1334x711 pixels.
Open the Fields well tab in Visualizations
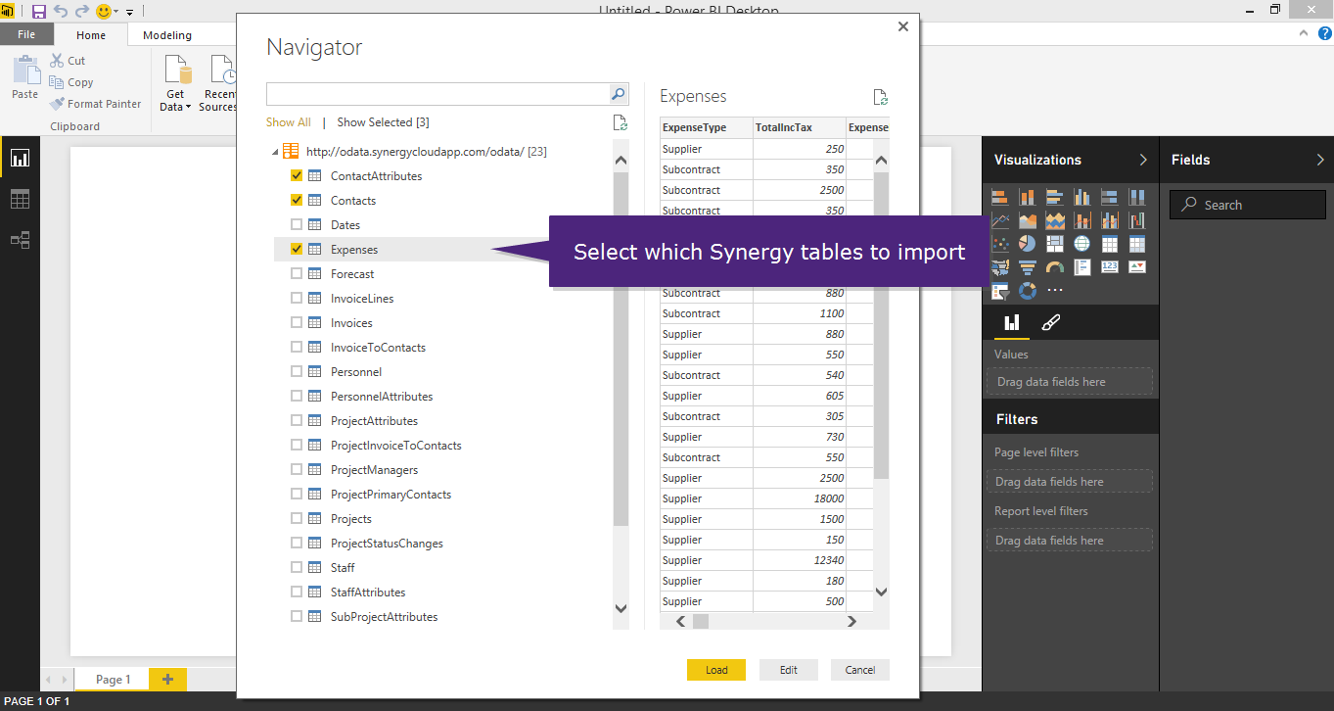1012,322
